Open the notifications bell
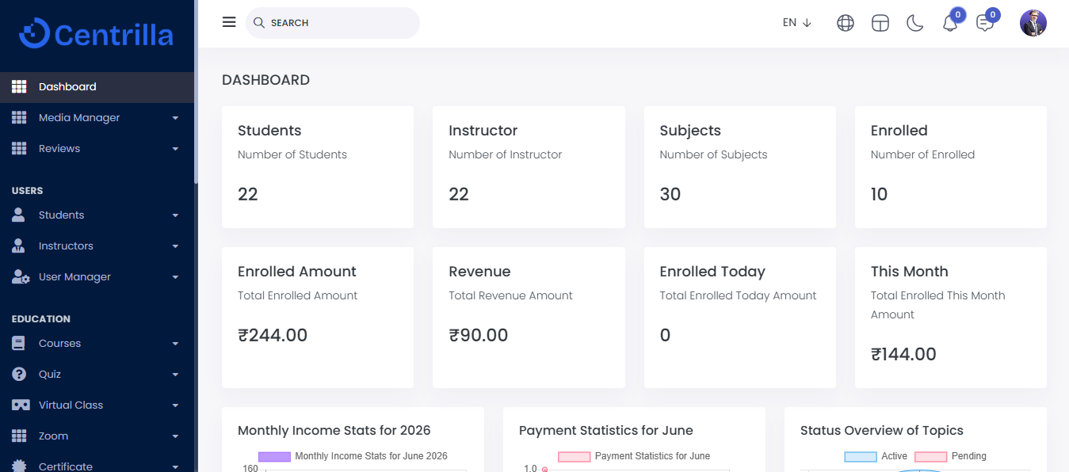The image size is (1069, 472). point(950,23)
